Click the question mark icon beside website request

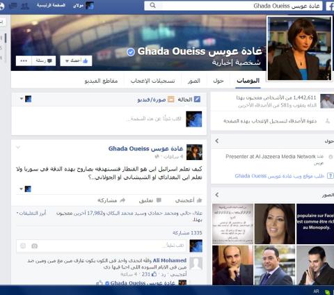coord(330,176)
